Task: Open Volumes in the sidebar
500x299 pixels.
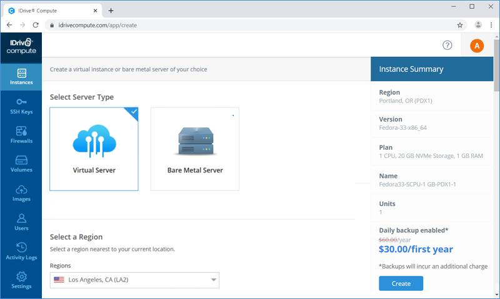Action: 21,164
